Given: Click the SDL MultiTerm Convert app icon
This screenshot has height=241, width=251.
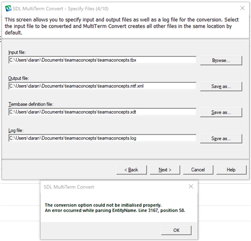Looking at the screenshot, I should pyautogui.click(x=8, y=9).
